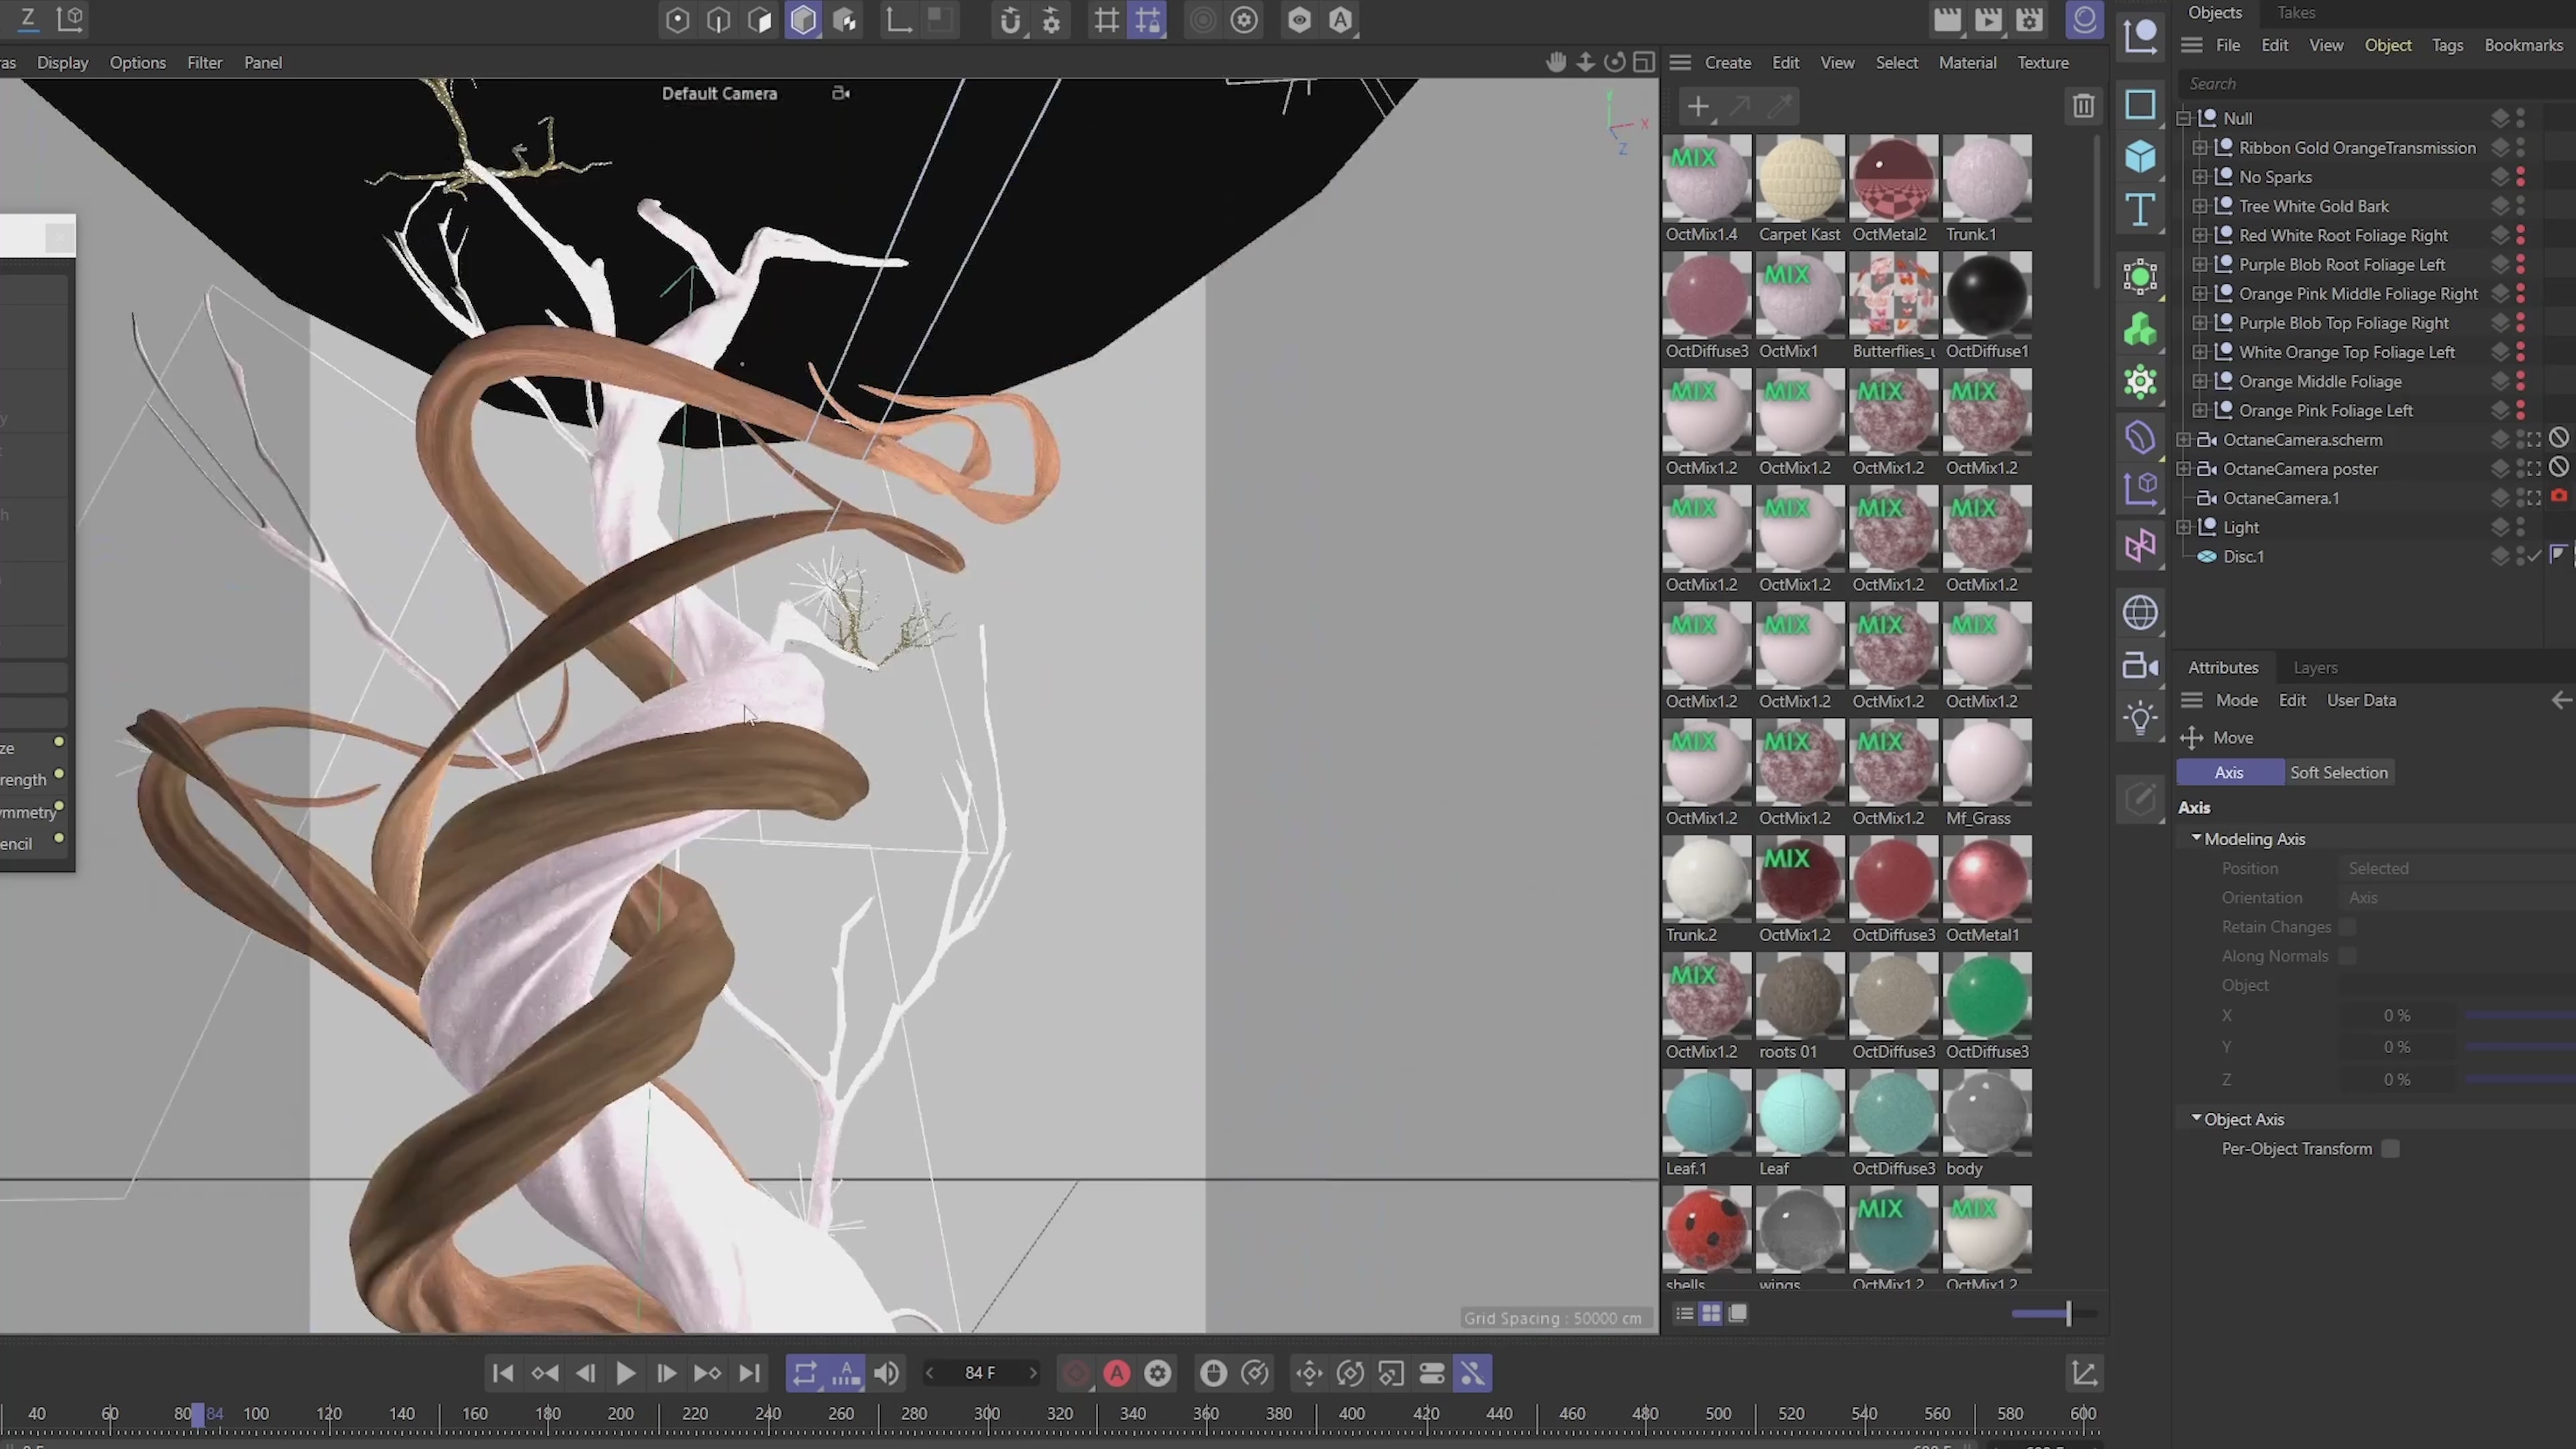This screenshot has width=2576, height=1449.
Task: Expand Ribbon Gold OrangeTransmission tree node
Action: click(2200, 148)
